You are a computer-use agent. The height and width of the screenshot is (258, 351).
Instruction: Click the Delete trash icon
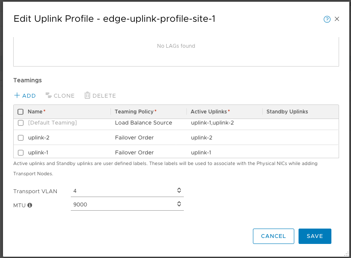pos(87,96)
